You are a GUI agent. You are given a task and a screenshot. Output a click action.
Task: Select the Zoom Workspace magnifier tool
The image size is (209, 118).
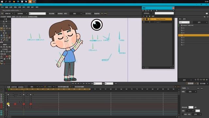[x=4, y=52]
